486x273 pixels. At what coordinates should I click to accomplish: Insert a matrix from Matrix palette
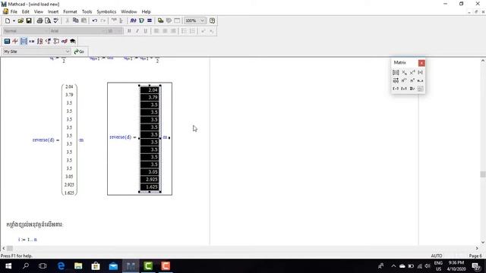(396, 73)
